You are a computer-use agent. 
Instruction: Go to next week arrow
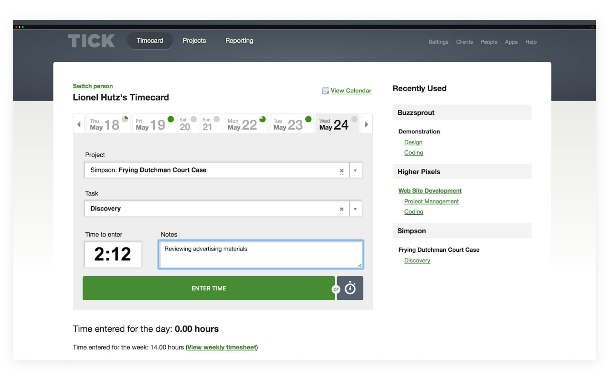click(x=367, y=124)
